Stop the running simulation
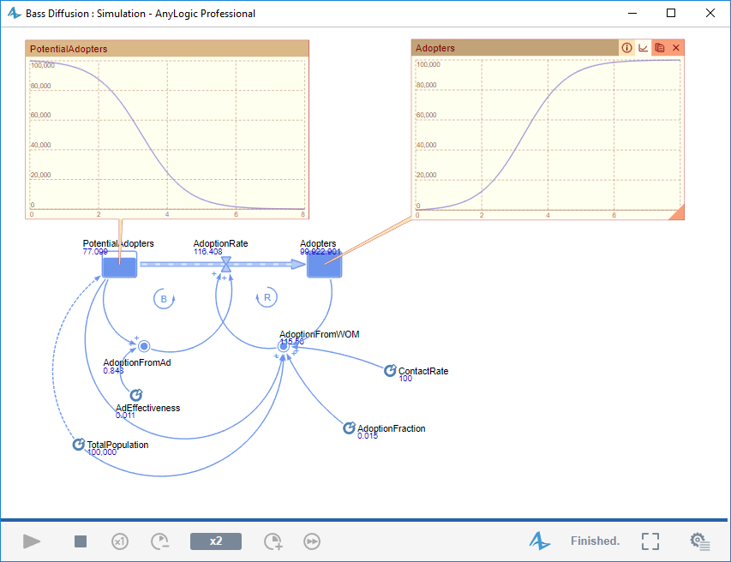 coord(80,541)
